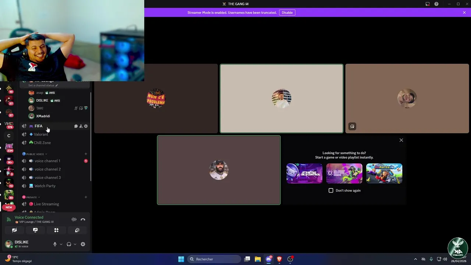Open the server with 3 notifications
Screen dimensions: 471x265
9,172
